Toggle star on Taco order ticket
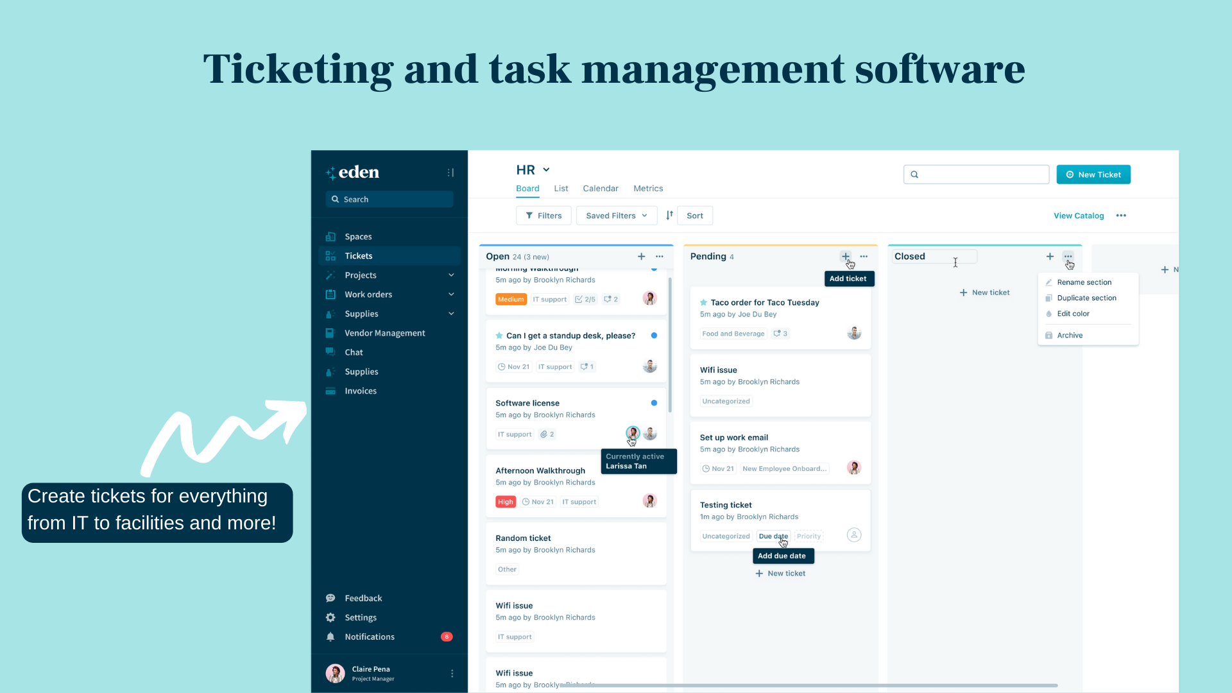This screenshot has width=1232, height=693. tap(703, 302)
